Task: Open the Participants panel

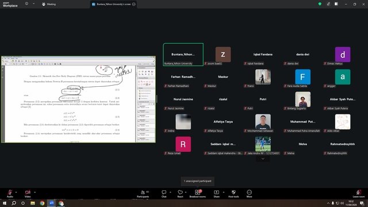Action: [143, 194]
